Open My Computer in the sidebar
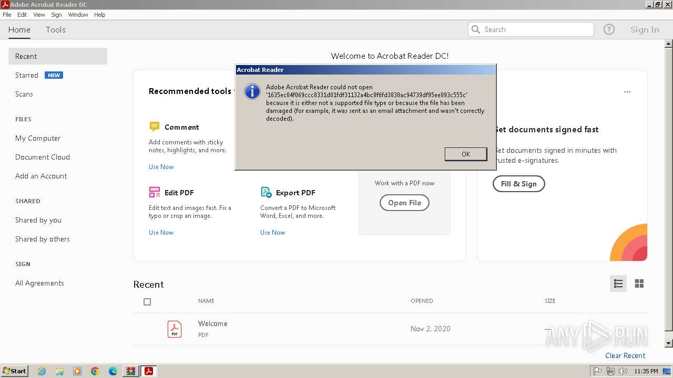The width and height of the screenshot is (673, 378). click(38, 138)
